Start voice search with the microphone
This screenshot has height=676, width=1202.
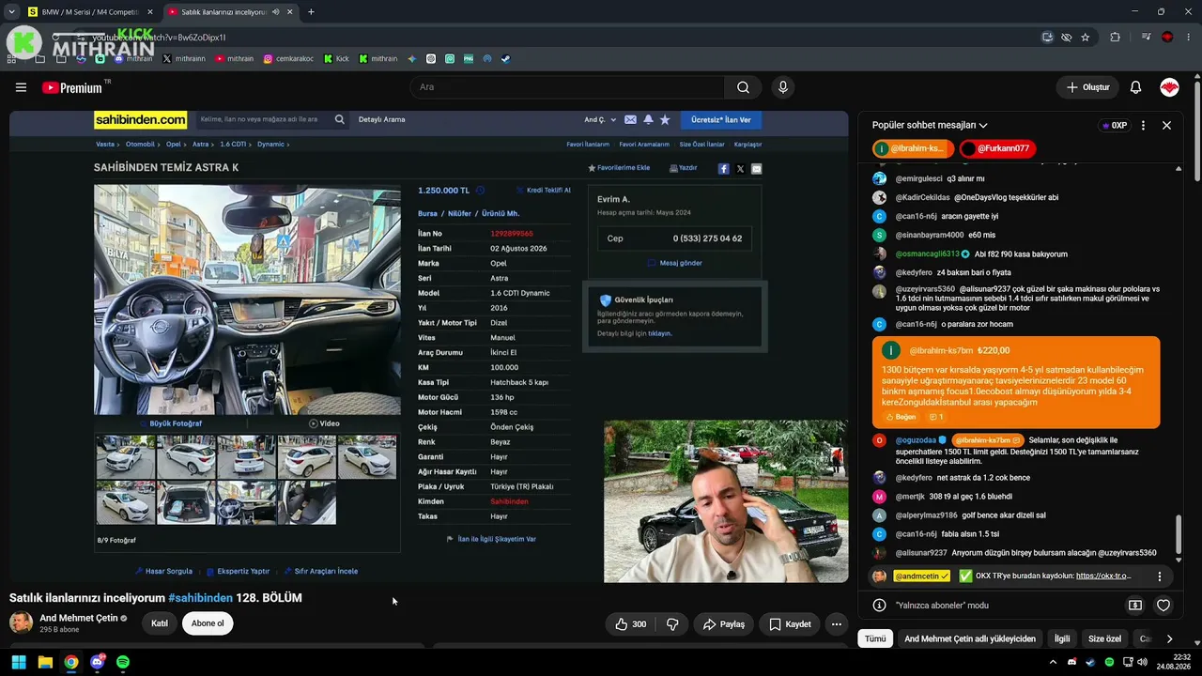point(783,87)
